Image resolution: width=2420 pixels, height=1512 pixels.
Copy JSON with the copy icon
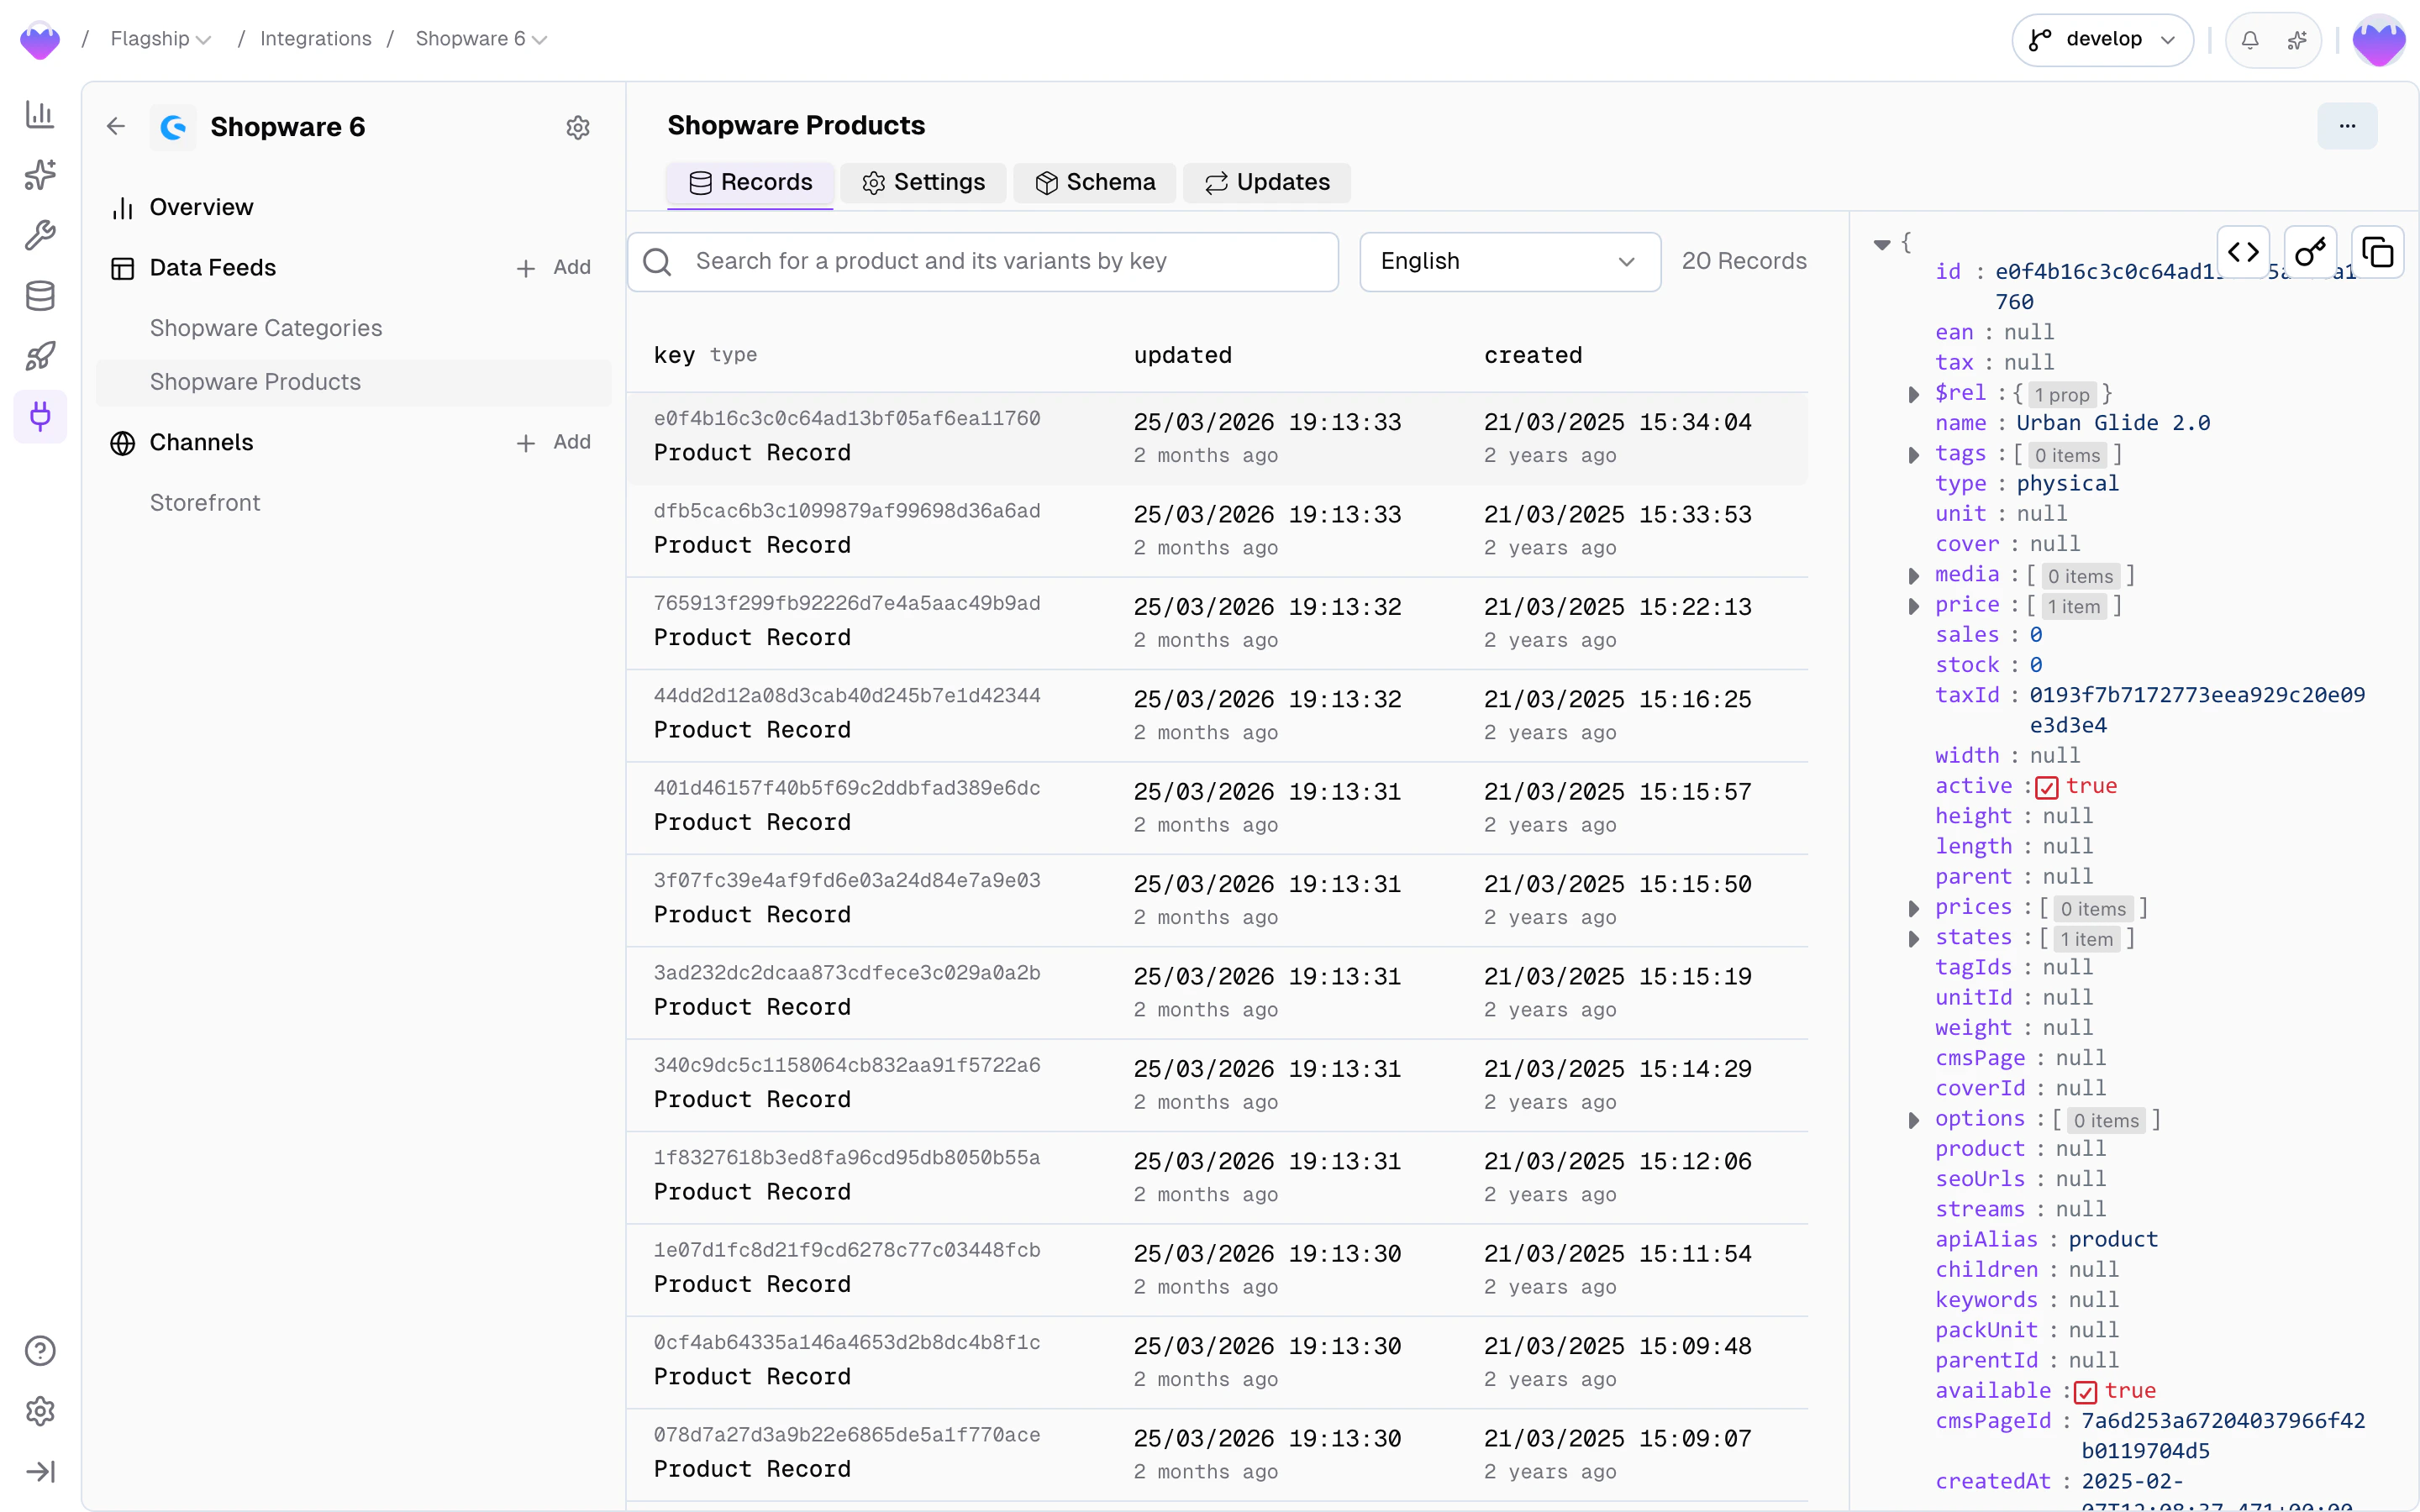2378,252
